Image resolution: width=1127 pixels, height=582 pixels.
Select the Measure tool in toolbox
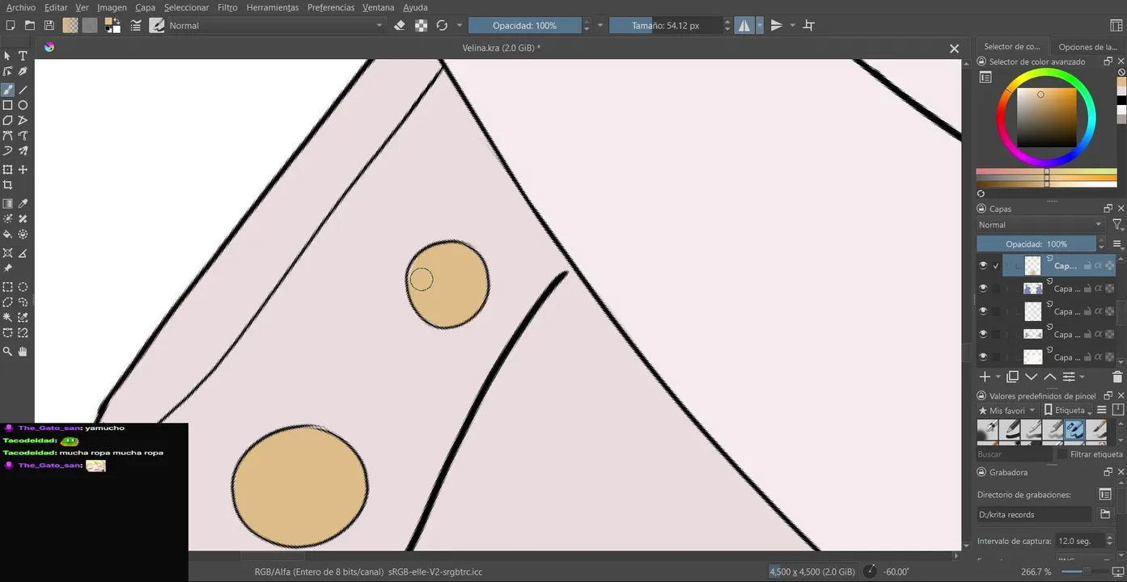(23, 253)
